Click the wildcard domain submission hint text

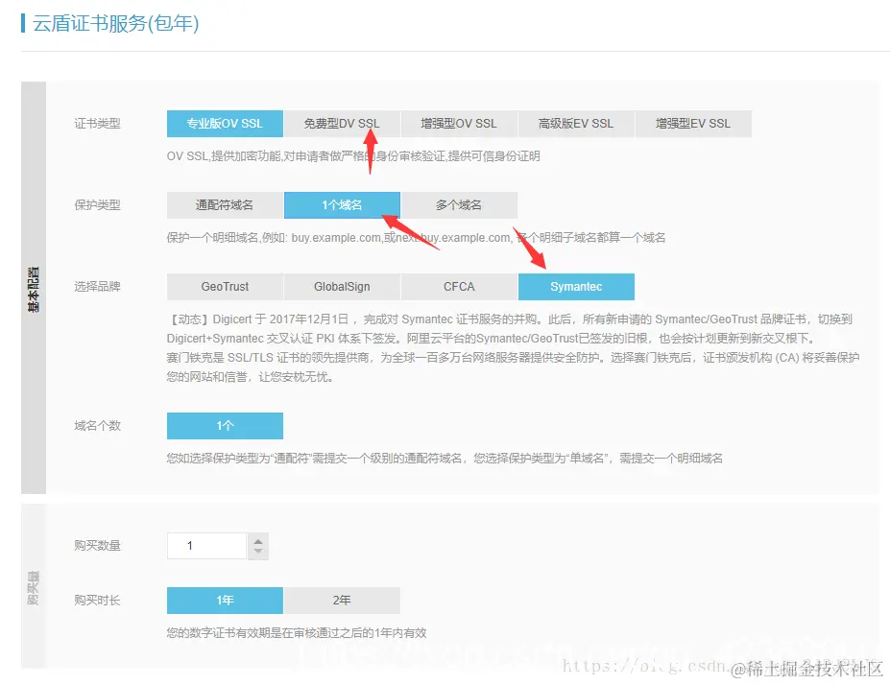[445, 459]
